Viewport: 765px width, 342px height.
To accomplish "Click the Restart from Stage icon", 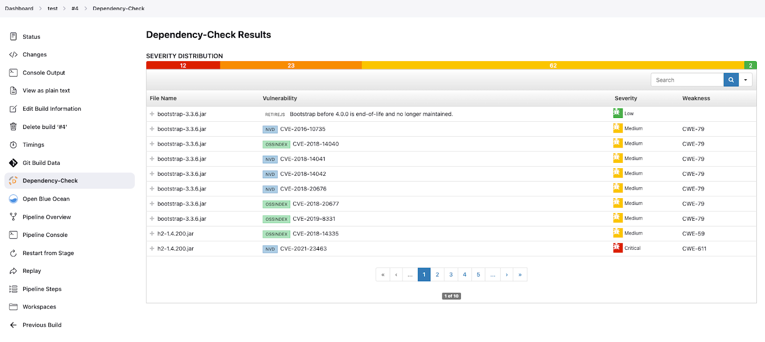I will [x=13, y=253].
